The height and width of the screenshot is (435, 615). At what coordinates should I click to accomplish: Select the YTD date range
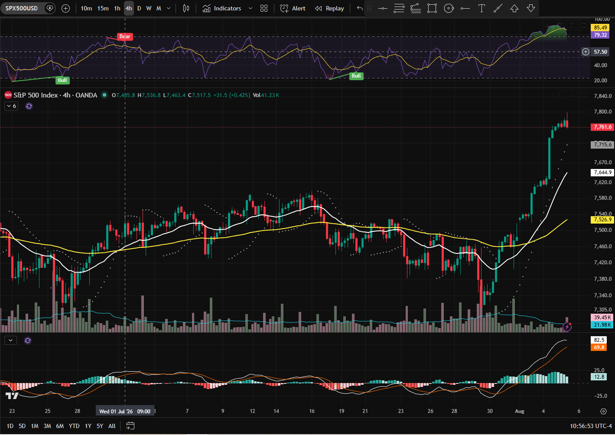click(x=74, y=426)
